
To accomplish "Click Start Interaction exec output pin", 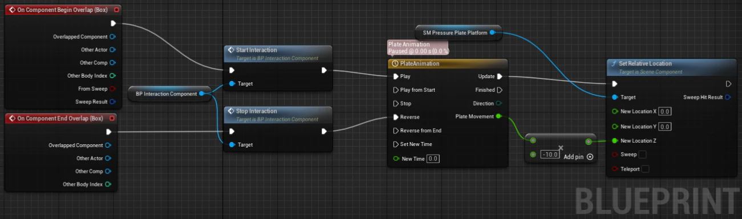I will tap(324, 70).
